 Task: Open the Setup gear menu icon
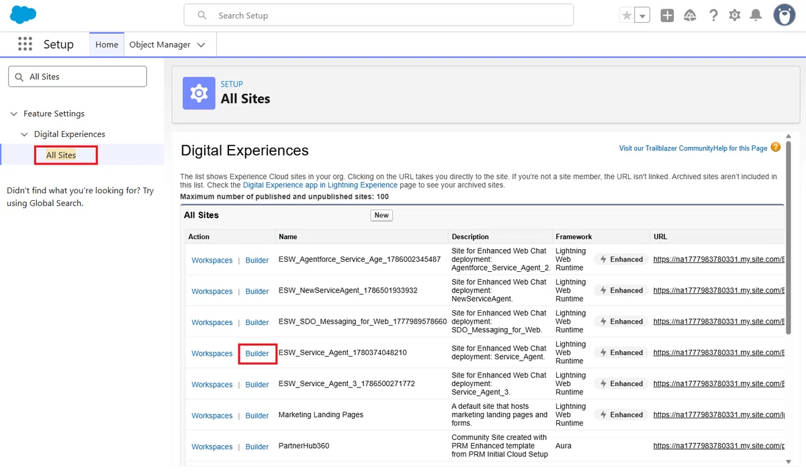point(735,15)
